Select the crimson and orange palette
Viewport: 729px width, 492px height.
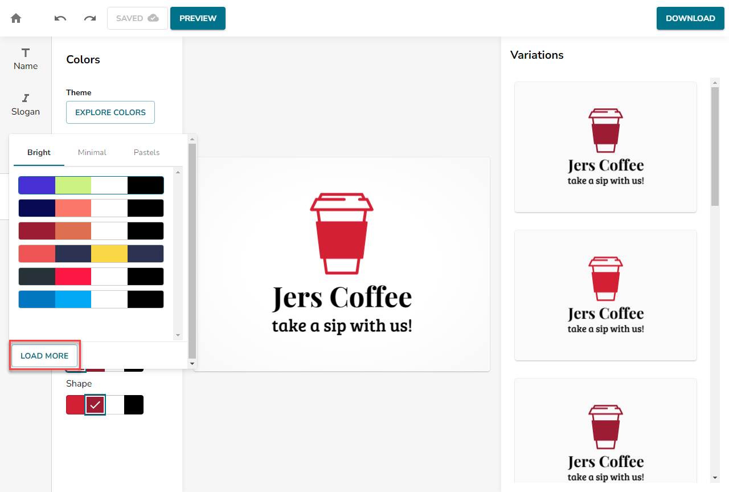tap(91, 231)
